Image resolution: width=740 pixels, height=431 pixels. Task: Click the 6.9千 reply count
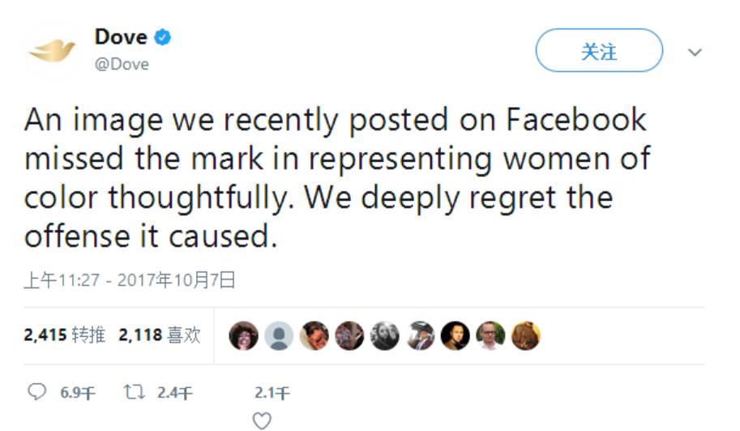tap(78, 393)
